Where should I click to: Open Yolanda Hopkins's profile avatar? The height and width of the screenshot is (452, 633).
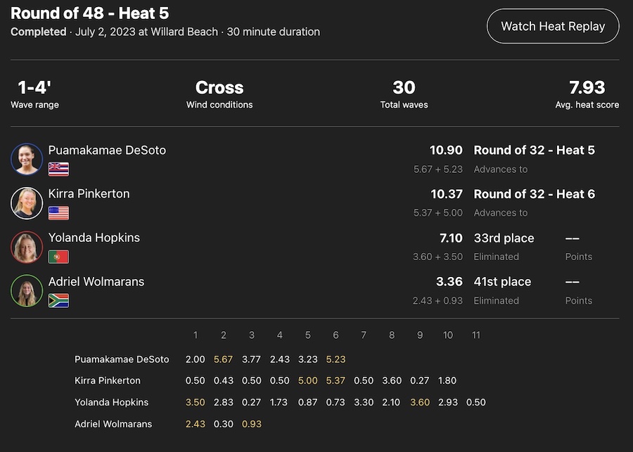[x=27, y=247]
